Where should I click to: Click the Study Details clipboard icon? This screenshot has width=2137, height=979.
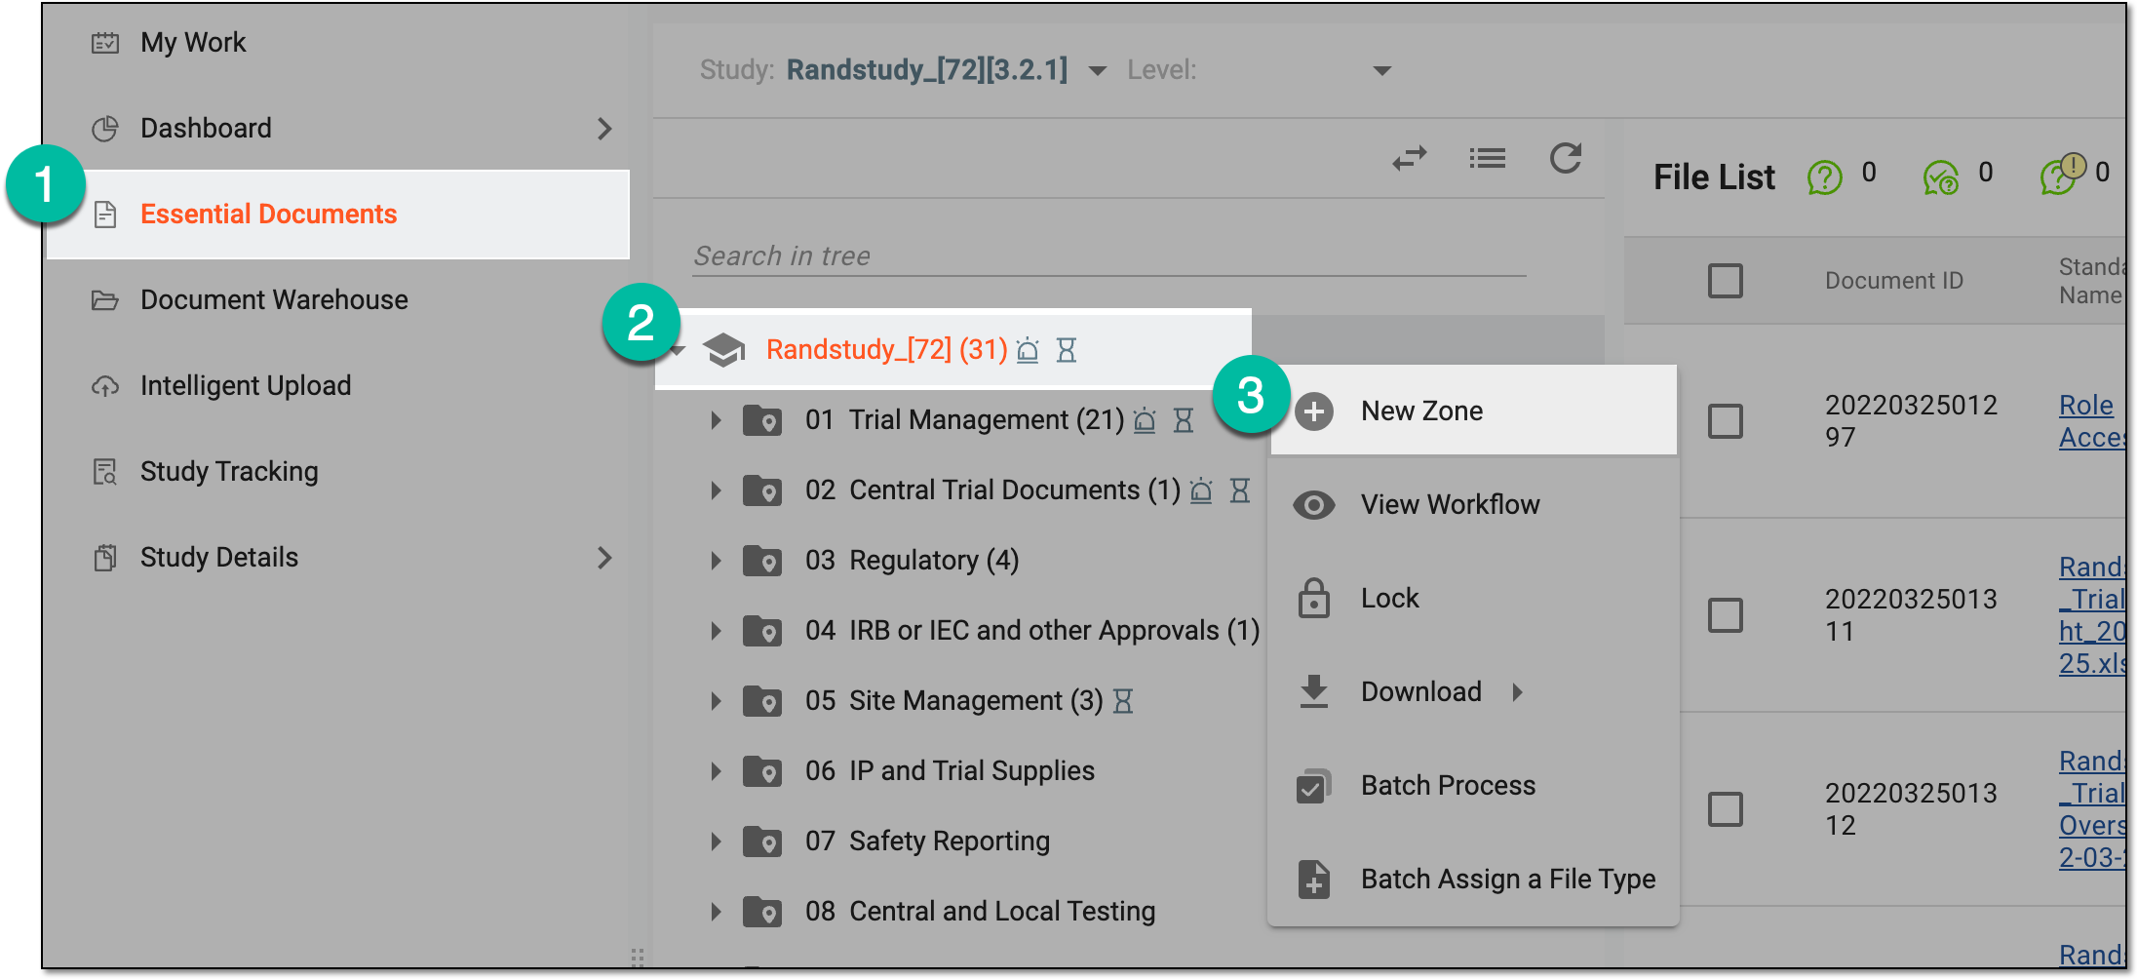[105, 558]
